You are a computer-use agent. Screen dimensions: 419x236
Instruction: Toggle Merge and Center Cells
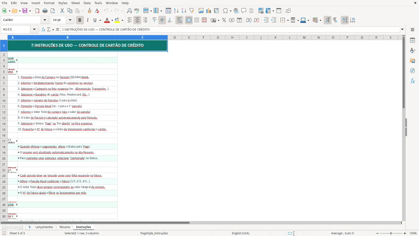tap(189, 20)
